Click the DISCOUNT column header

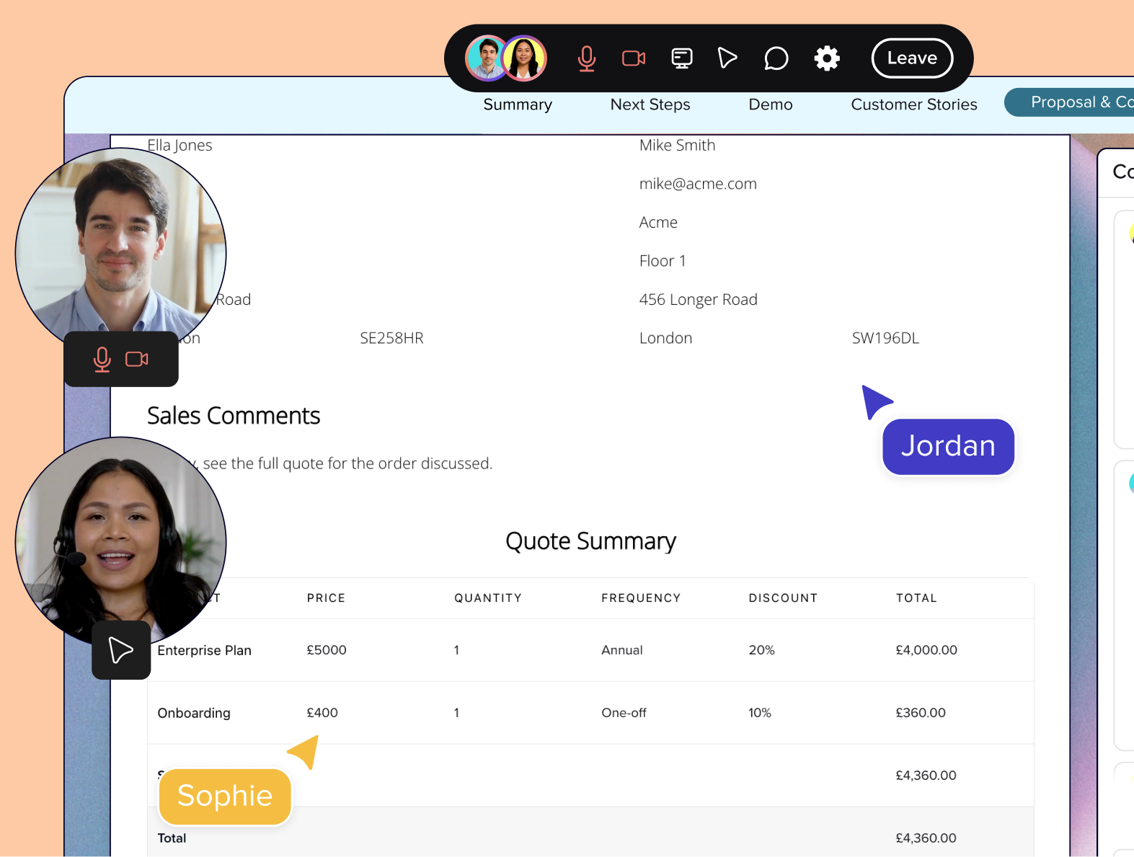click(783, 598)
